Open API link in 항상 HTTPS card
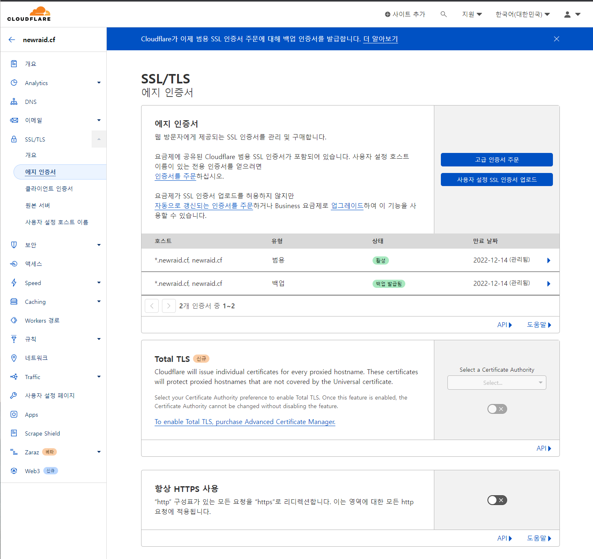Image resolution: width=593 pixels, height=559 pixels. point(505,538)
